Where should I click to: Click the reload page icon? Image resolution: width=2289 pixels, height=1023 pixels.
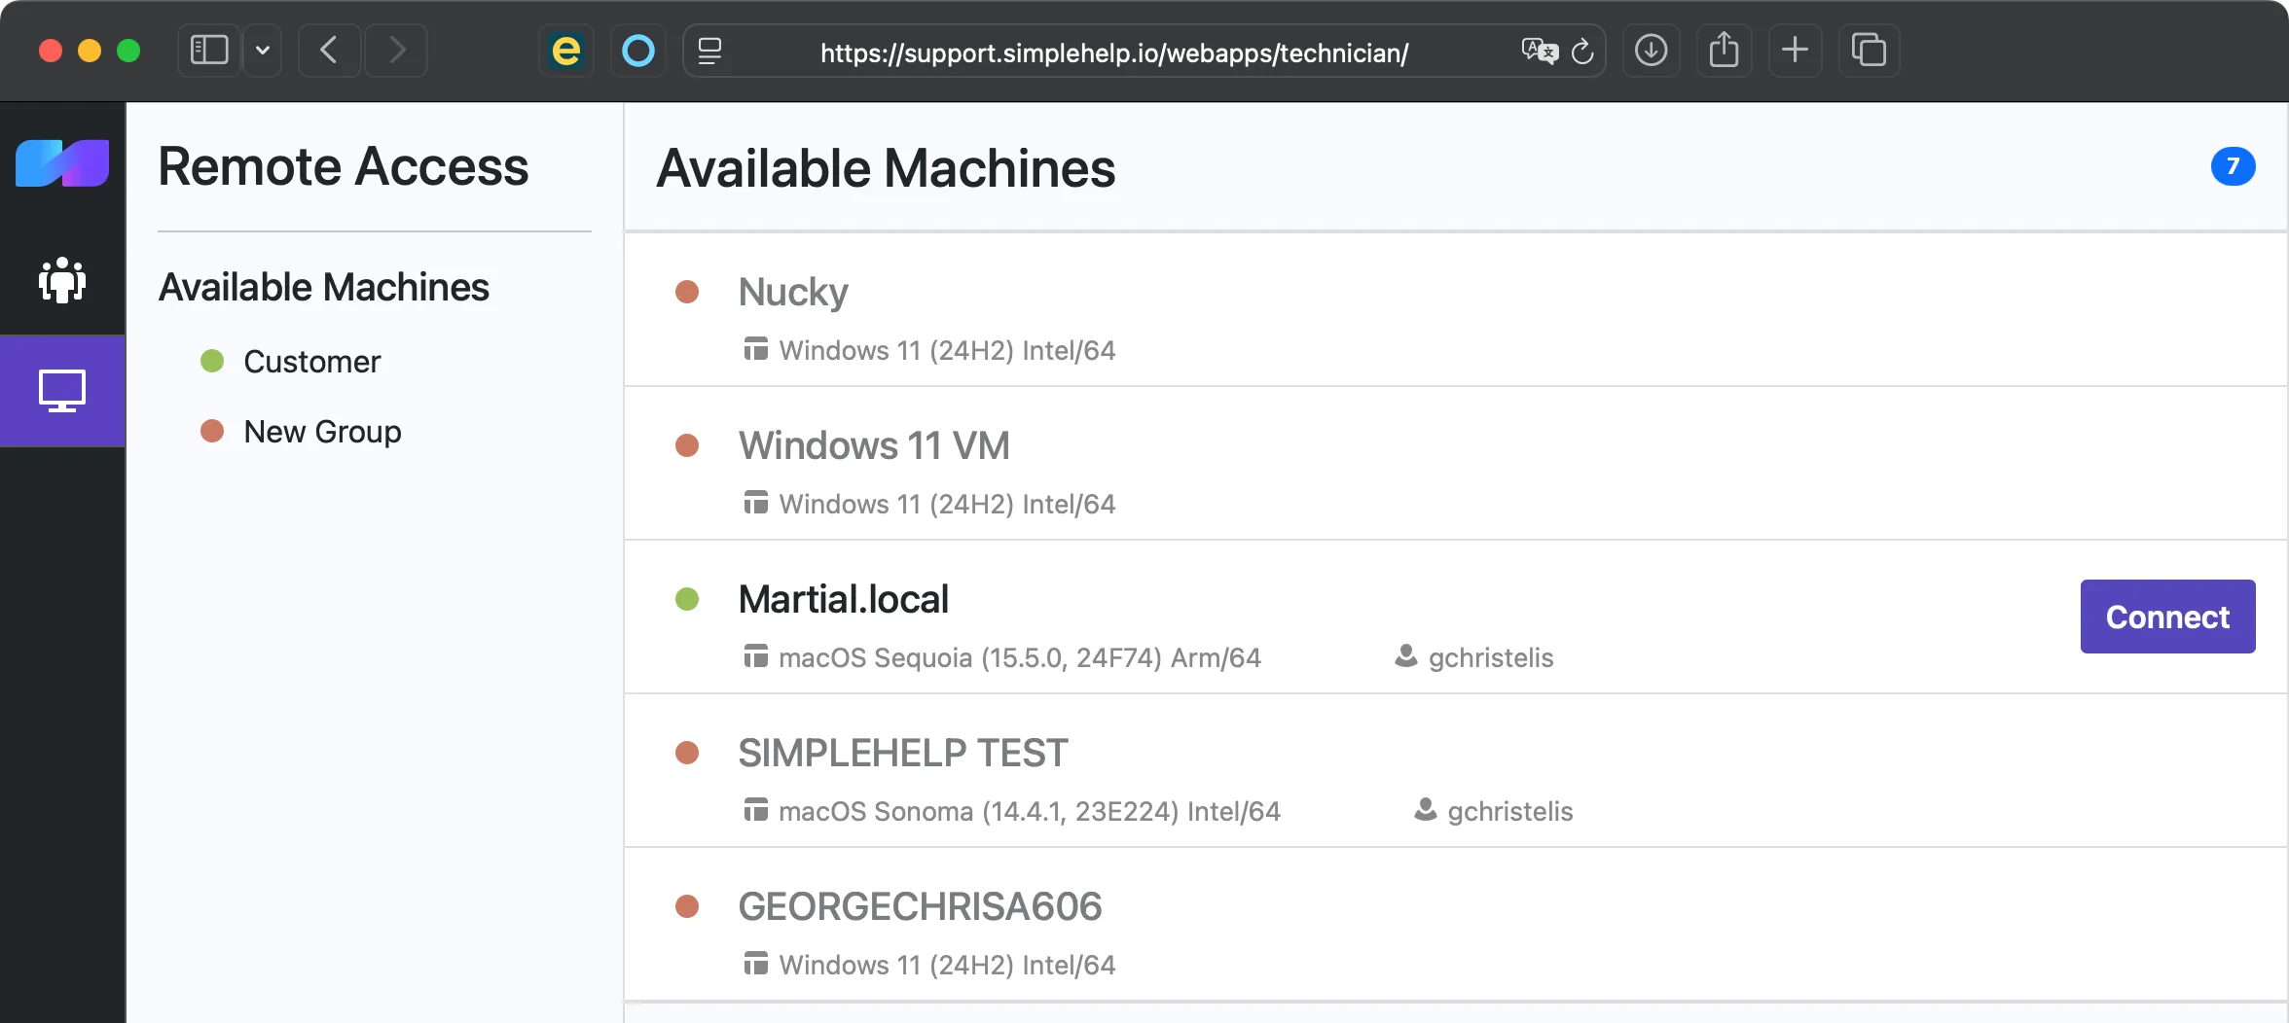(x=1582, y=52)
